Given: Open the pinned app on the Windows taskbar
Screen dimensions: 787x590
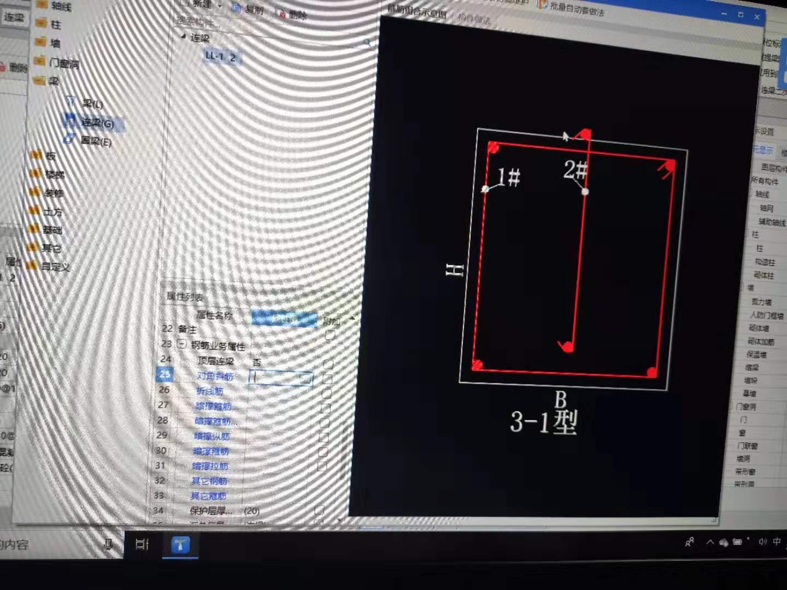Looking at the screenshot, I should coord(180,545).
